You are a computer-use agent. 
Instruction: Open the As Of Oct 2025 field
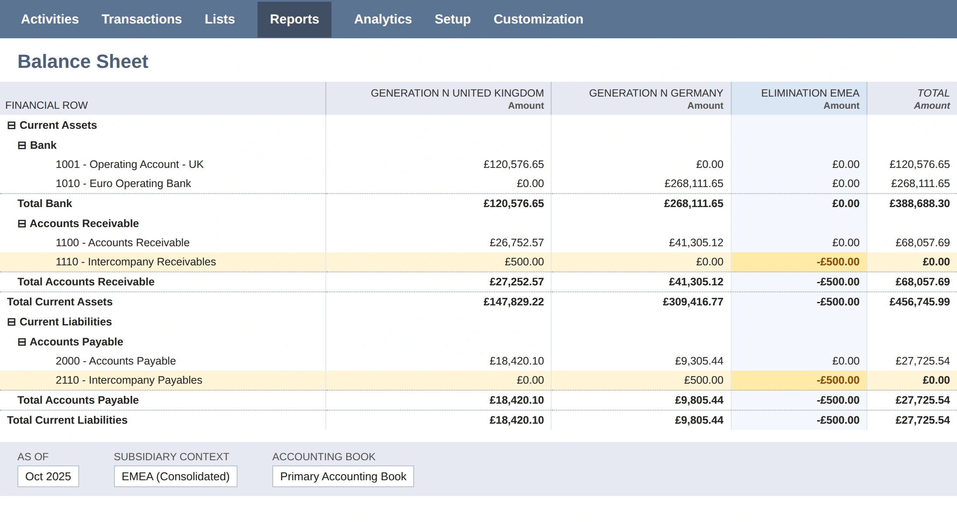click(48, 476)
